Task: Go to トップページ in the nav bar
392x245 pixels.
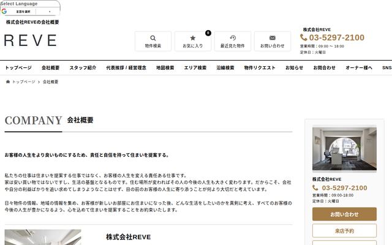Action: (x=18, y=68)
